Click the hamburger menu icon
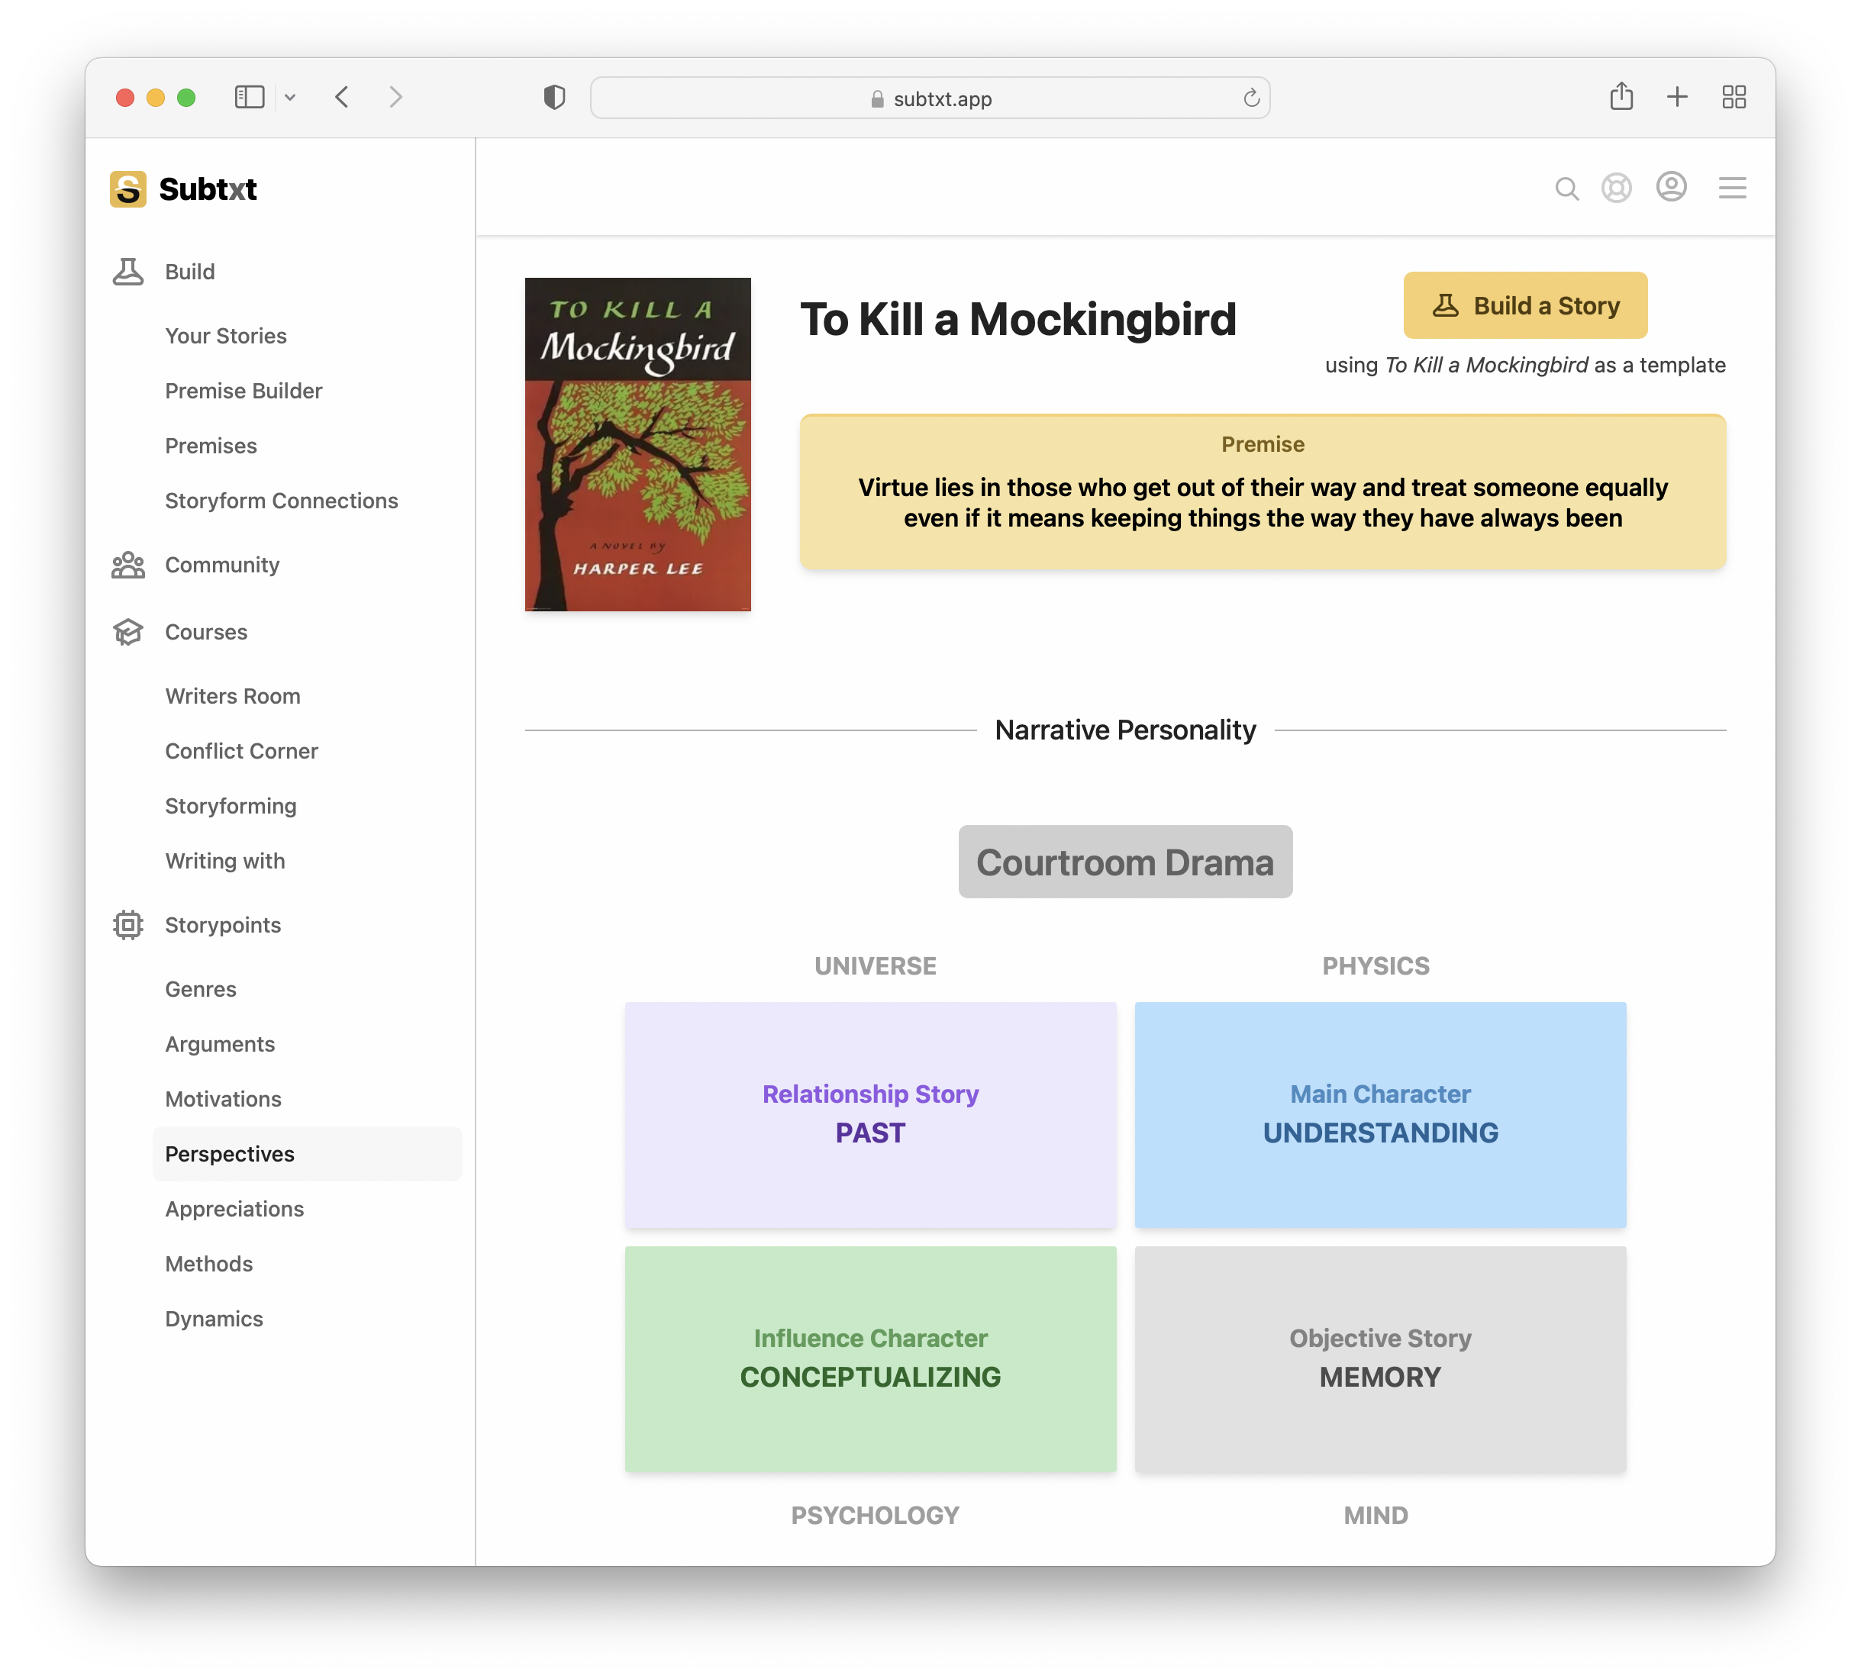Image resolution: width=1861 pixels, height=1679 pixels. point(1731,186)
